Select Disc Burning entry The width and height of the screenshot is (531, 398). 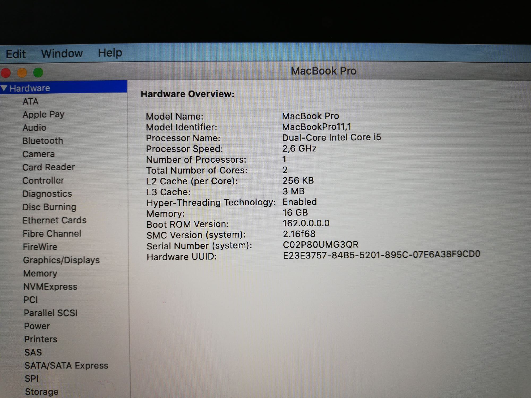49,207
